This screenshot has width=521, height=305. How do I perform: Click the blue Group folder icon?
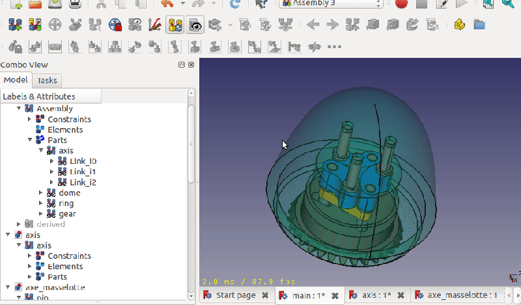pyautogui.click(x=479, y=25)
